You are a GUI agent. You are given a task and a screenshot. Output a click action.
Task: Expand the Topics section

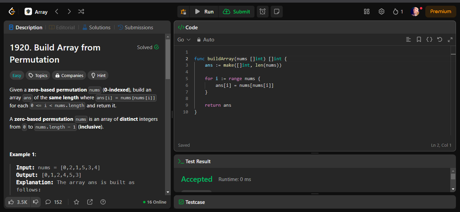38,75
